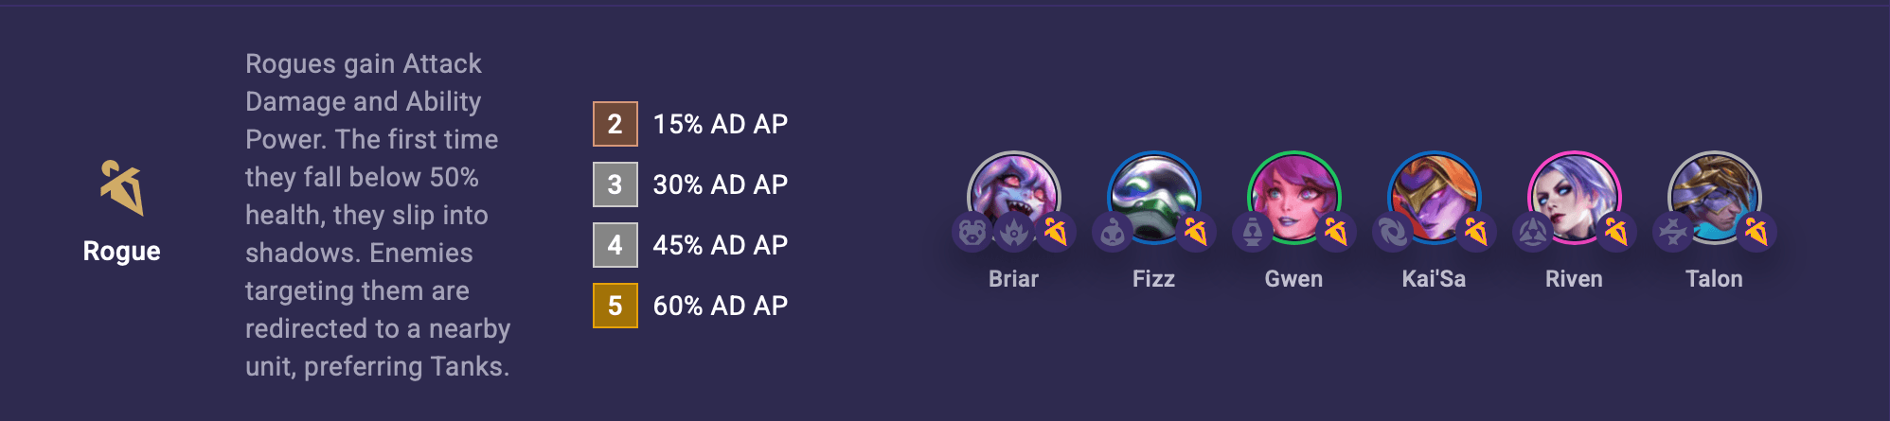Open Fizz's champion portrait
The width and height of the screenshot is (1890, 421).
[1153, 192]
